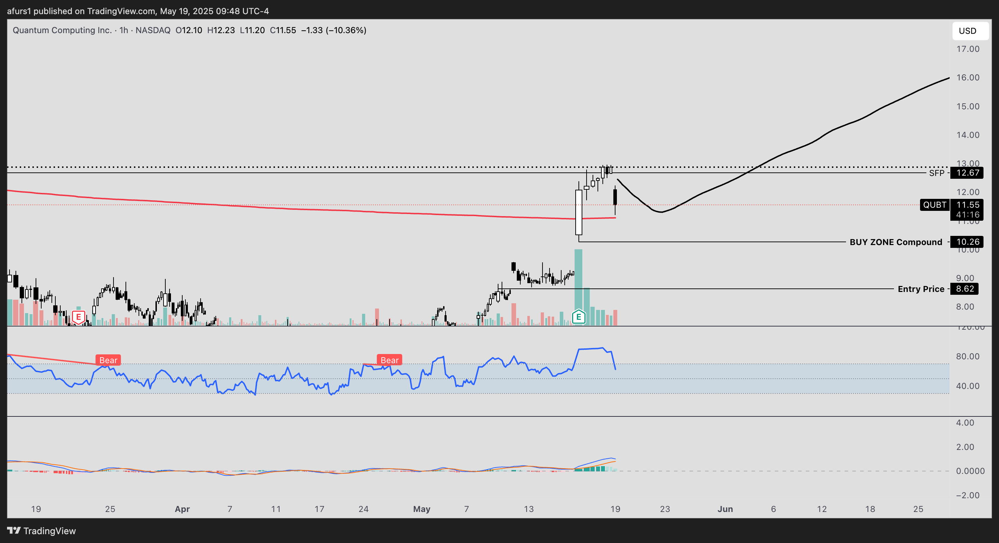Click the second Bear label near April 24
999x543 pixels.
pos(390,360)
